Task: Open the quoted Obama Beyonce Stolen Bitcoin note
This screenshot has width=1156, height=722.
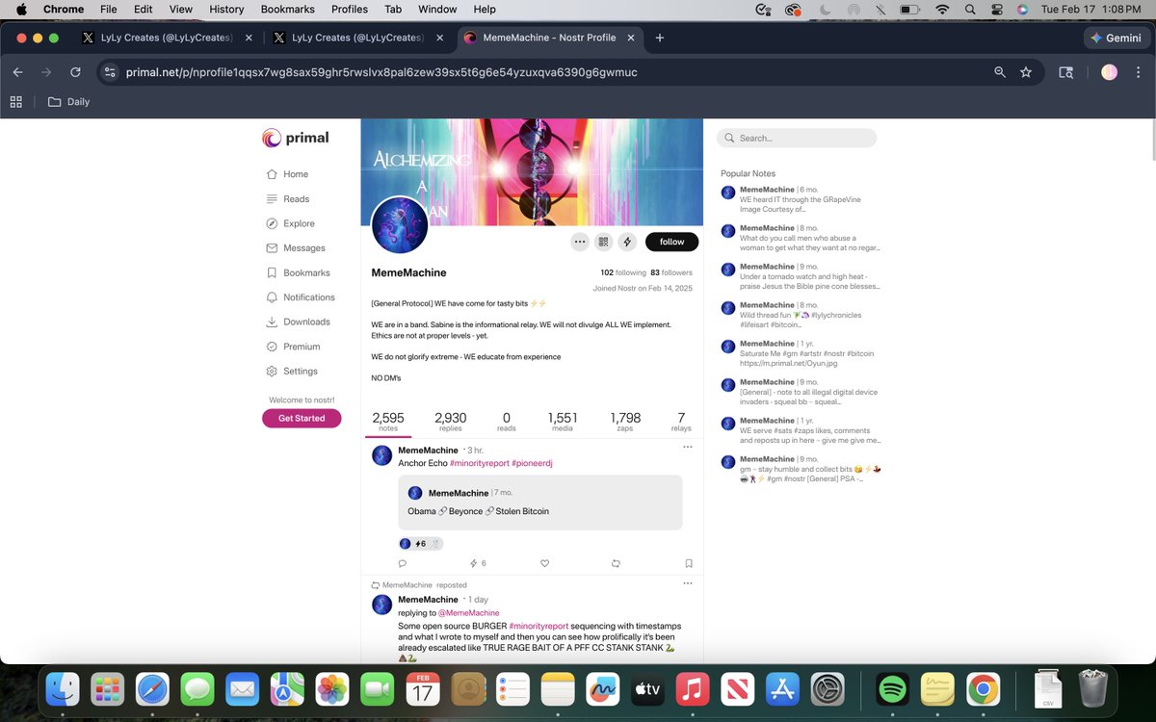Action: point(540,503)
